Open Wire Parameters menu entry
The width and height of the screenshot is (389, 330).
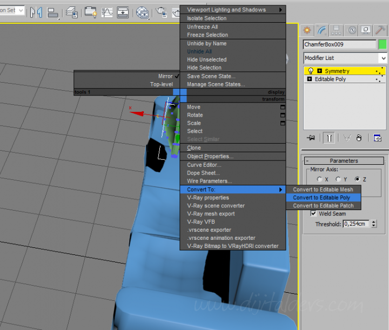click(x=233, y=181)
